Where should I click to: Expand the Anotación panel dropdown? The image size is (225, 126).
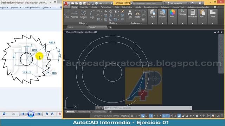click(x=136, y=23)
